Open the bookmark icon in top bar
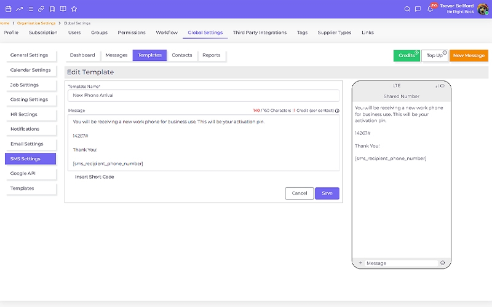Screen dimensions: 492x307 52,9
